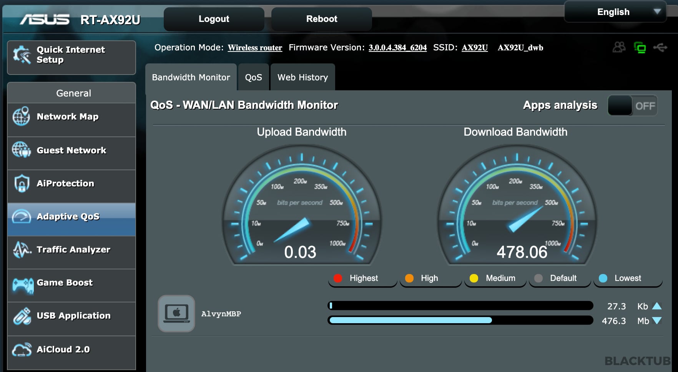Switch to the QoS tab

point(254,77)
